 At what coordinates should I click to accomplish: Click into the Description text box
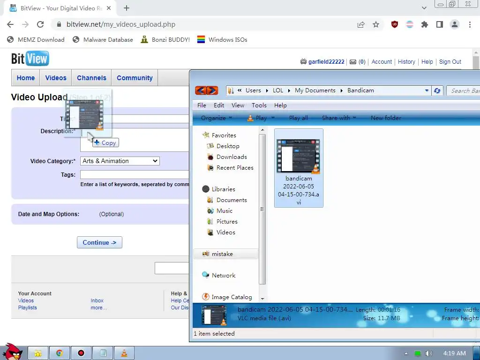(x=135, y=140)
